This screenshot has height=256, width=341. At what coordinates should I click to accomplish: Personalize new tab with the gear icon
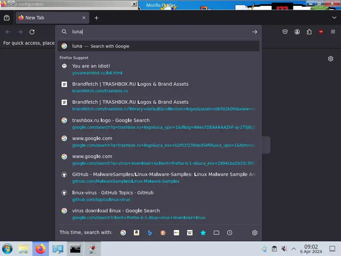click(331, 59)
